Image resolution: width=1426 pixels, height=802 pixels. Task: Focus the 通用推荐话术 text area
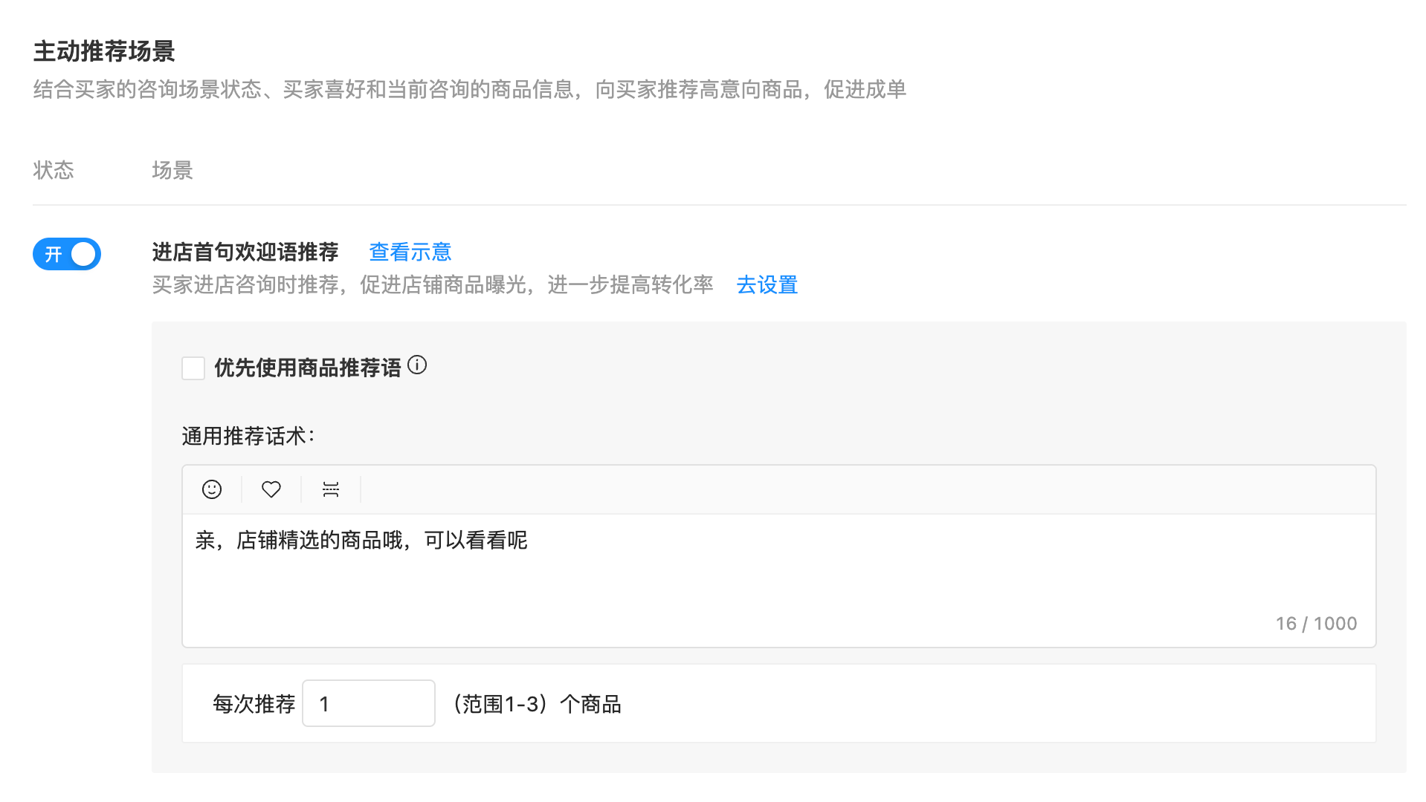click(779, 580)
